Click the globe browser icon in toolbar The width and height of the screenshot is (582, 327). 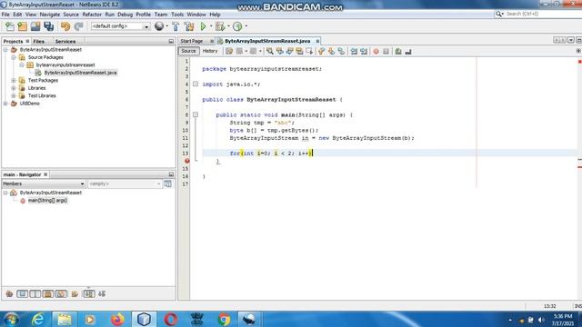159,26
